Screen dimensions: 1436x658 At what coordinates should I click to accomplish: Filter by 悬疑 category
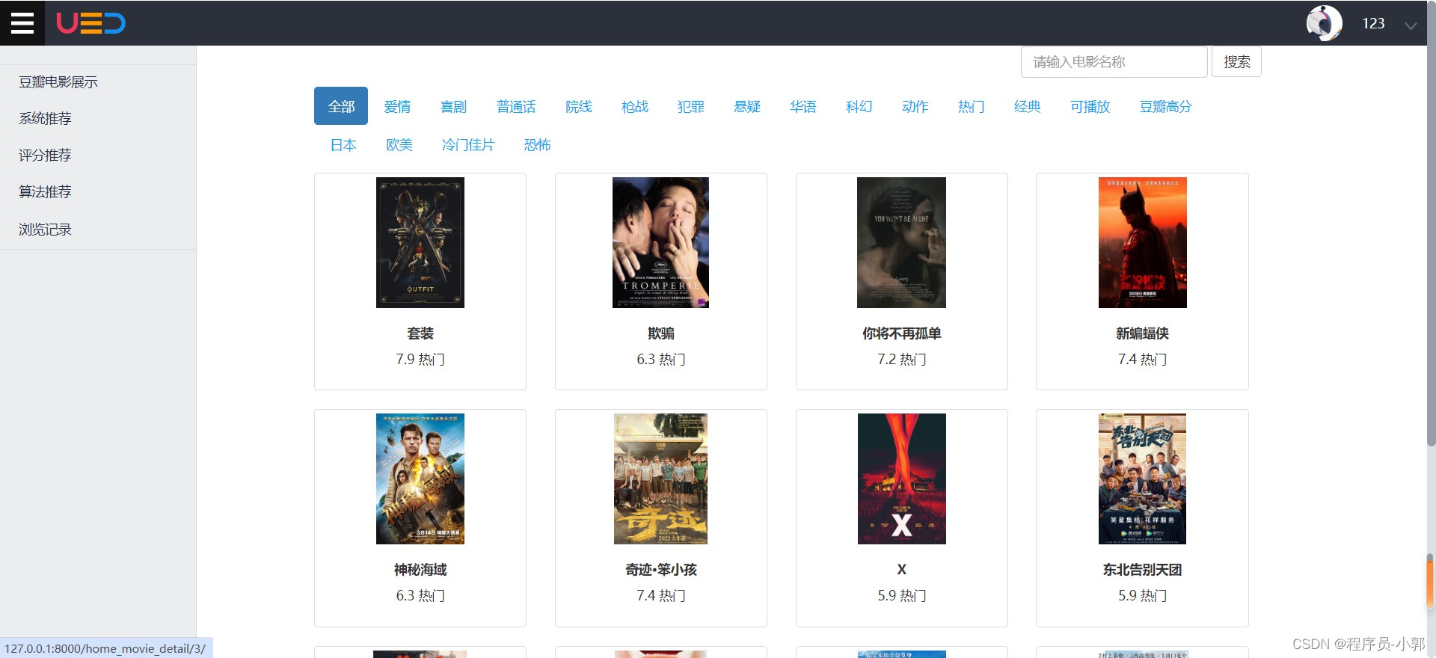(x=746, y=106)
